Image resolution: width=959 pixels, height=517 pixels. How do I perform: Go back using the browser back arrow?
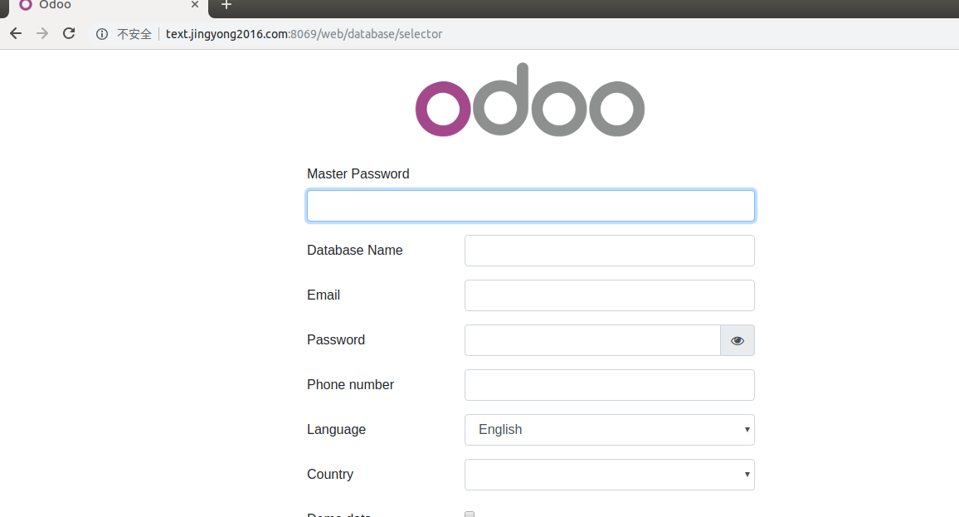(16, 34)
